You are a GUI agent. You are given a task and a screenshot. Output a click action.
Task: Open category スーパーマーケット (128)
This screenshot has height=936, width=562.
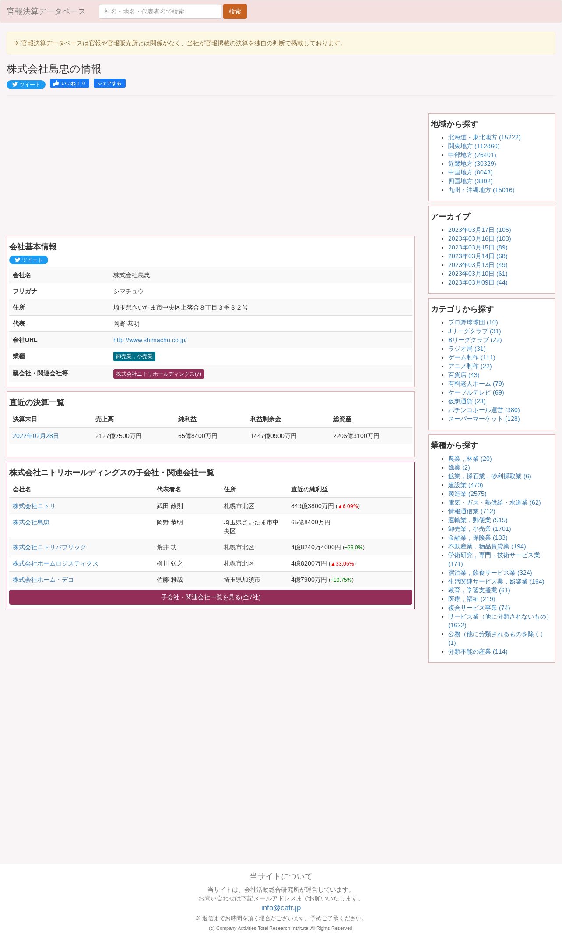[x=484, y=419]
